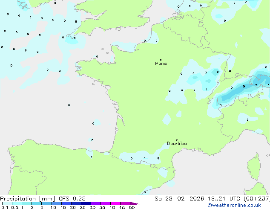Screen dimensions: 270x209
Task: Select legend swatch between 2 and 5
Action: coord(37,203)
